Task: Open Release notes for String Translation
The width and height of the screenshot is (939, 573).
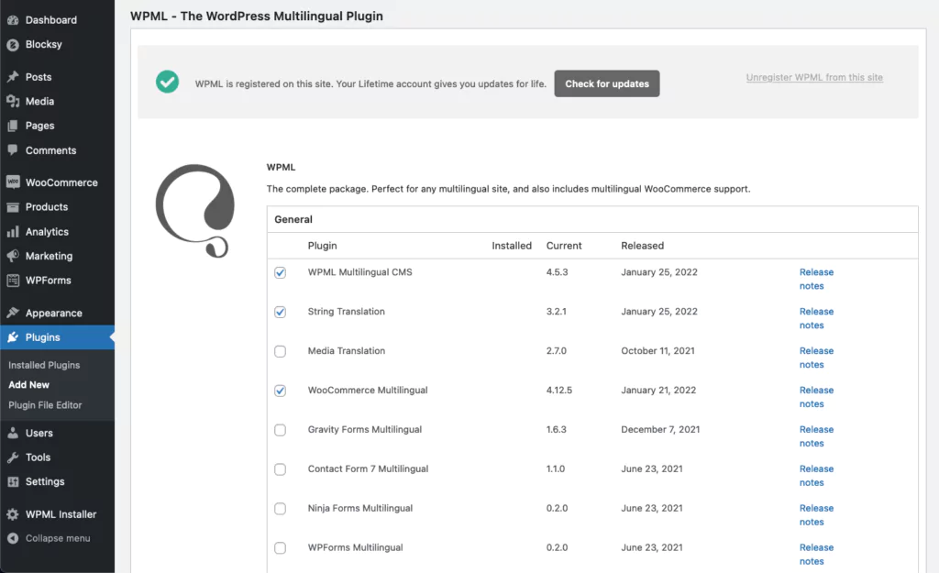Action: coord(816,318)
